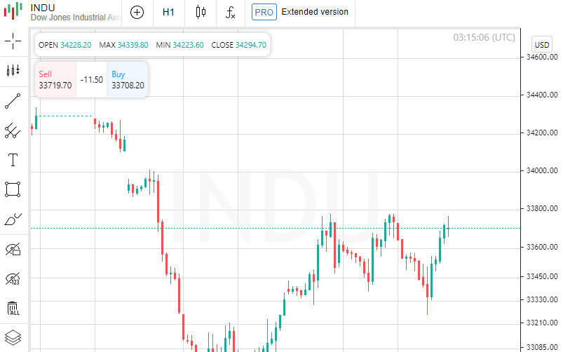The height and width of the screenshot is (352, 563).
Task: Select the brush drawing tool
Action: coord(13,219)
